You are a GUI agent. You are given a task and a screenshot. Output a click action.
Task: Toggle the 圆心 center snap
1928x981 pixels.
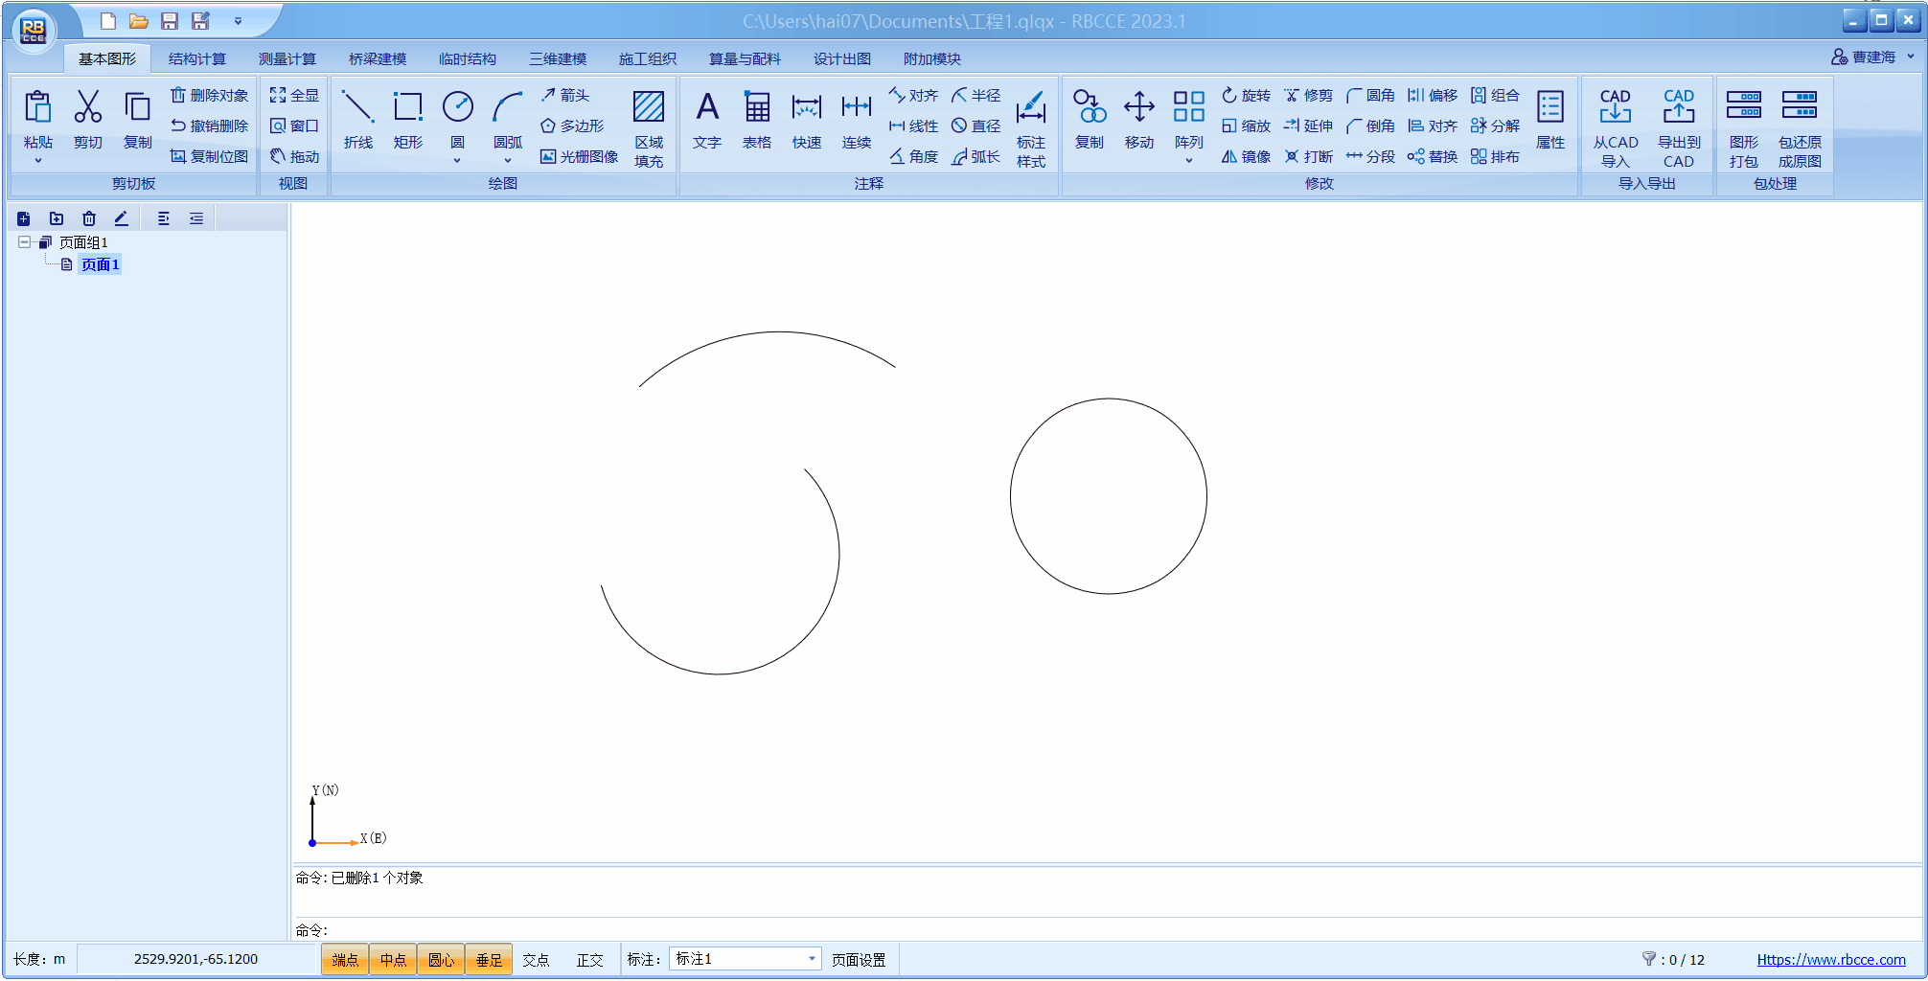[x=441, y=959]
